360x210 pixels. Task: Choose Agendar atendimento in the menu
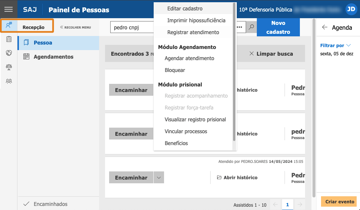click(189, 58)
